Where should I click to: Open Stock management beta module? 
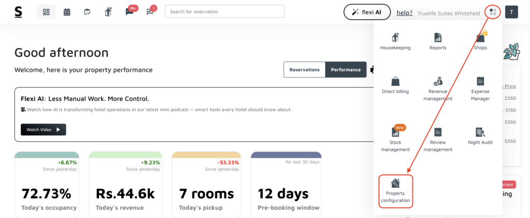pyautogui.click(x=395, y=138)
